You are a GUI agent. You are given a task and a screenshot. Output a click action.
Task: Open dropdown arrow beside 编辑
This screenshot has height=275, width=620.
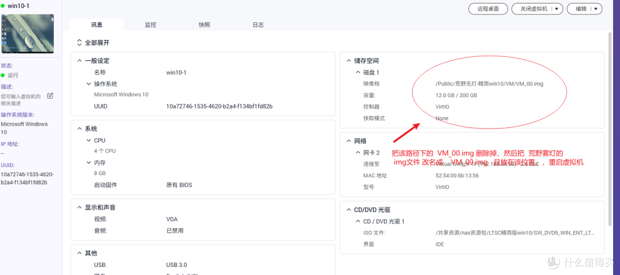596,9
